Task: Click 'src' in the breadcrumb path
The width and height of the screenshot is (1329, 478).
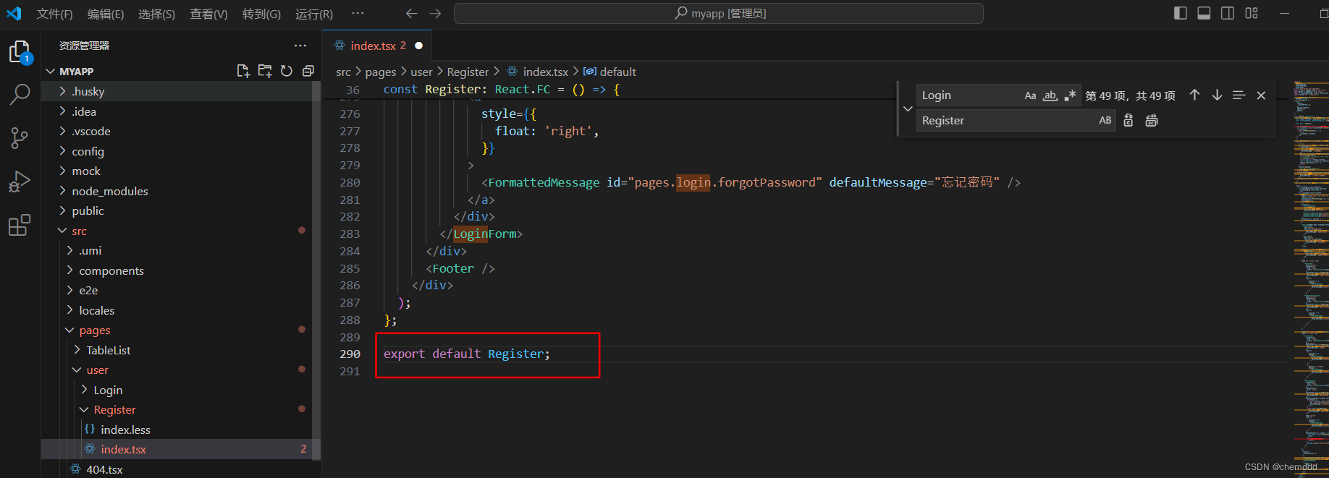Action: click(343, 72)
